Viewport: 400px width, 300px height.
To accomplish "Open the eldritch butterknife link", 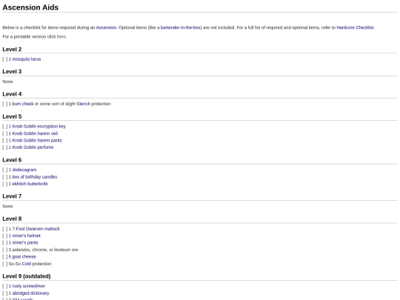I will [x=30, y=184].
